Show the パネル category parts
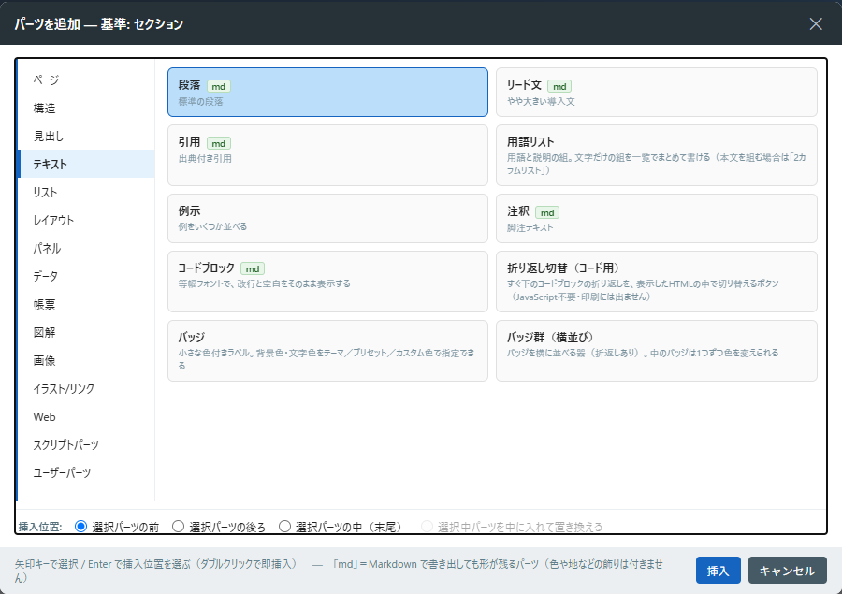The image size is (842, 594). (x=86, y=248)
